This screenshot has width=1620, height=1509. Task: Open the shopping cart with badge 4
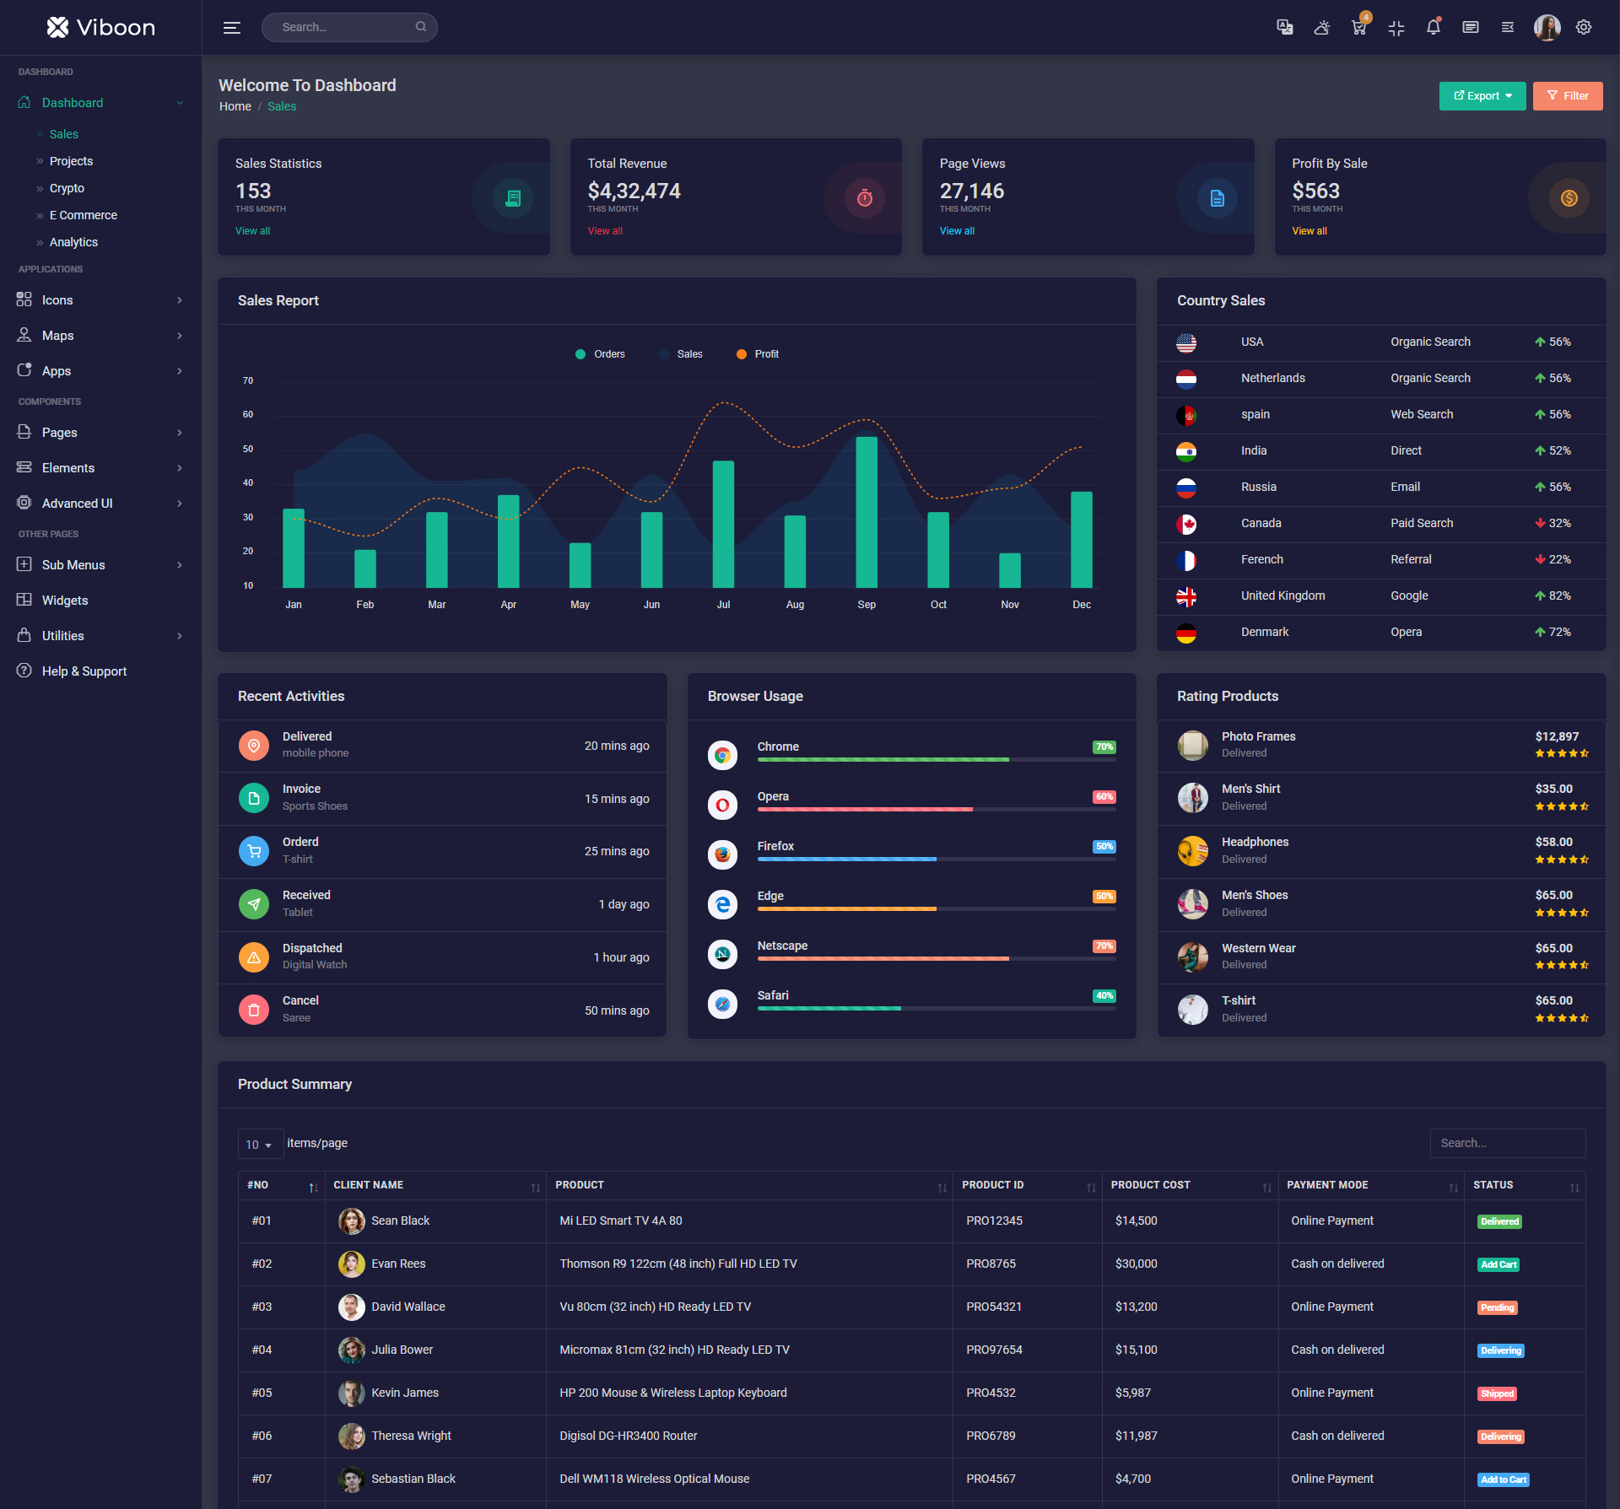click(x=1358, y=27)
